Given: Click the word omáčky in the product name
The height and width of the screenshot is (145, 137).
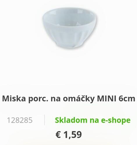Looking at the screenshot, I should click(79, 99).
